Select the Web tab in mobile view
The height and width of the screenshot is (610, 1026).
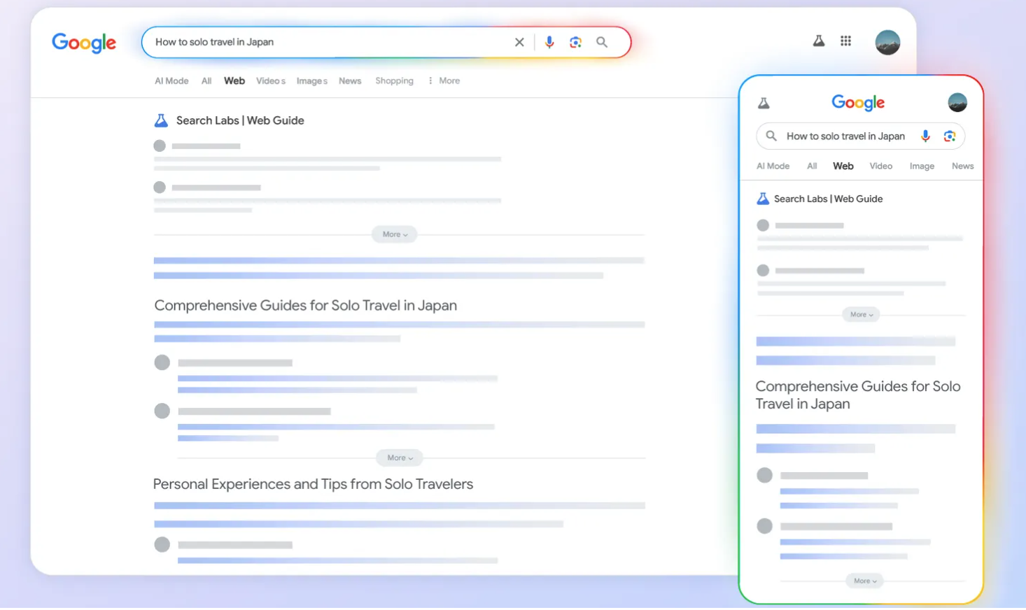tap(843, 166)
